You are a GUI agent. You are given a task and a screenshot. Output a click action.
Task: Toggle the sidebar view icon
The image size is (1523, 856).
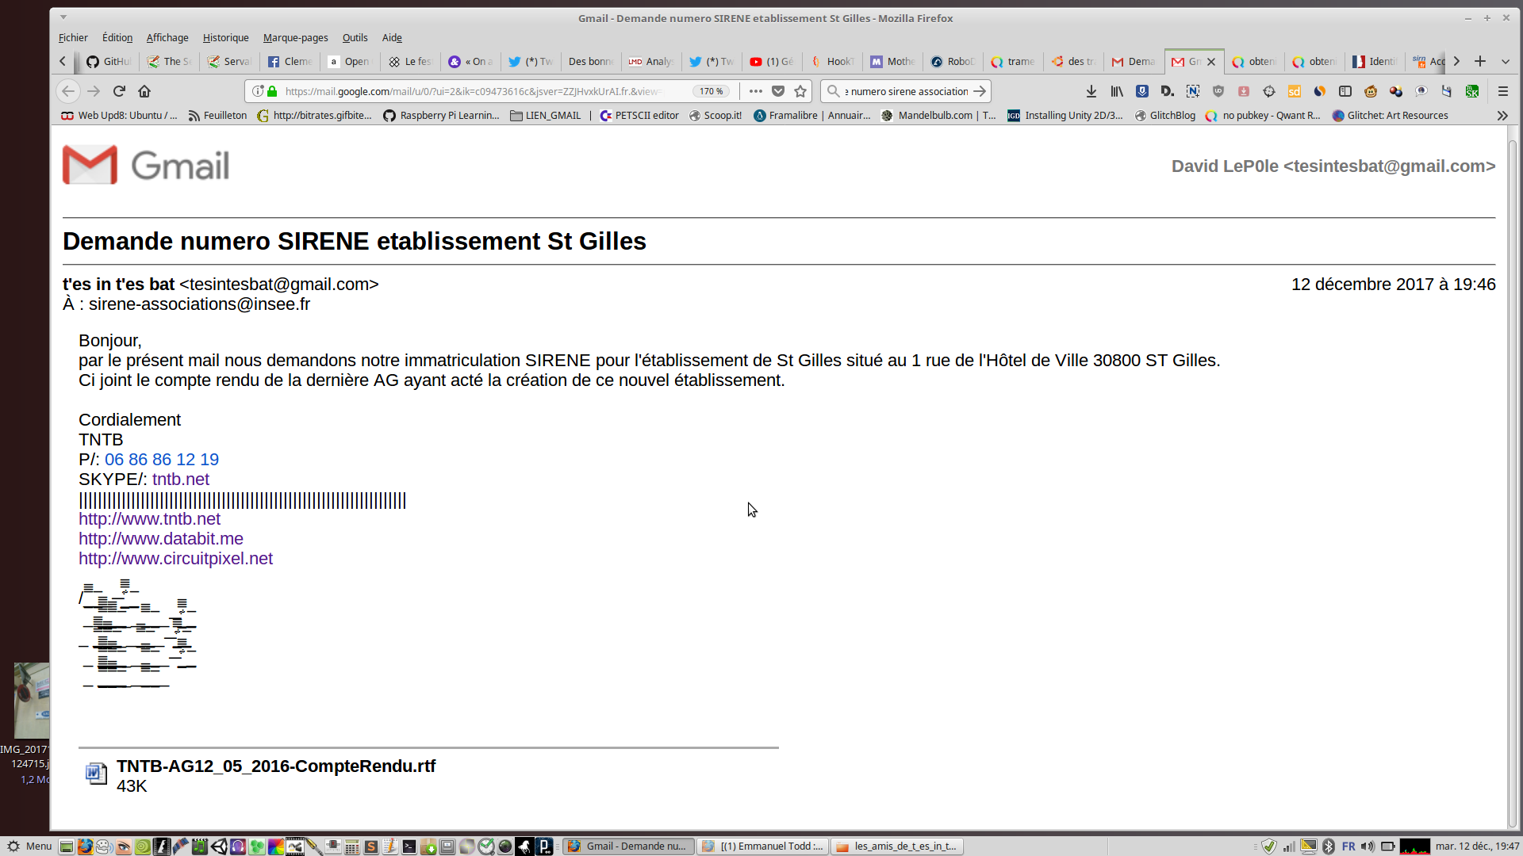[x=1345, y=91]
